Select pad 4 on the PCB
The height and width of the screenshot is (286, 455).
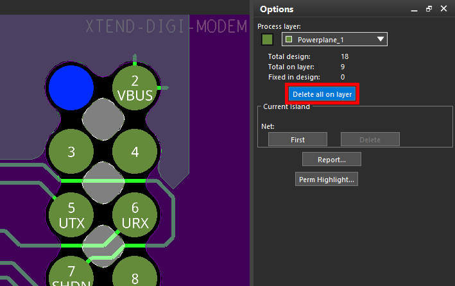point(135,151)
